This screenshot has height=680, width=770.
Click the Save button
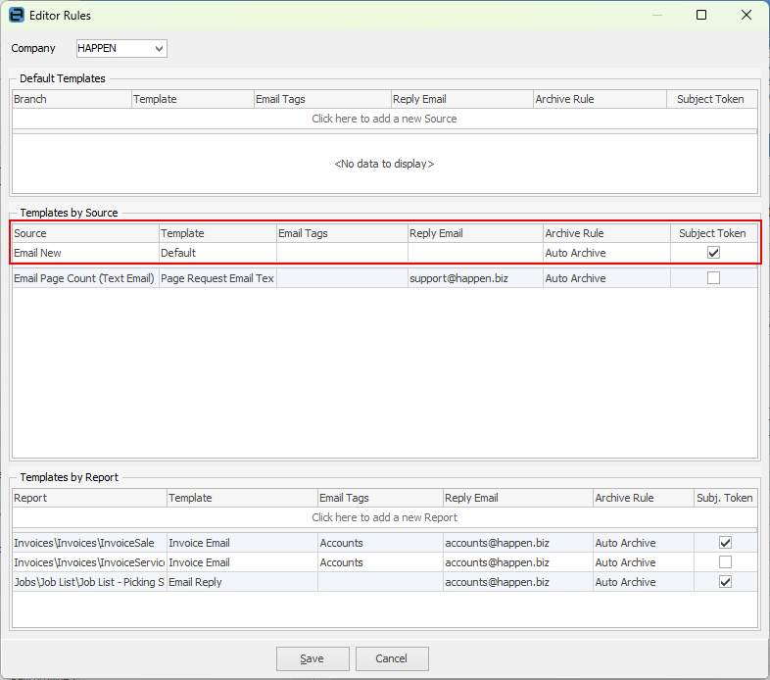click(x=313, y=658)
